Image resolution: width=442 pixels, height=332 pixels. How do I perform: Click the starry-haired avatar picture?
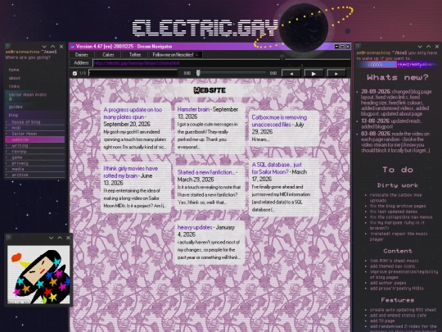point(38,275)
